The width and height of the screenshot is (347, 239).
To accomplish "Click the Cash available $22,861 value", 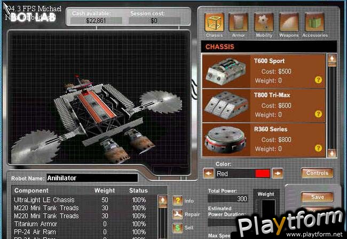I will (x=96, y=21).
